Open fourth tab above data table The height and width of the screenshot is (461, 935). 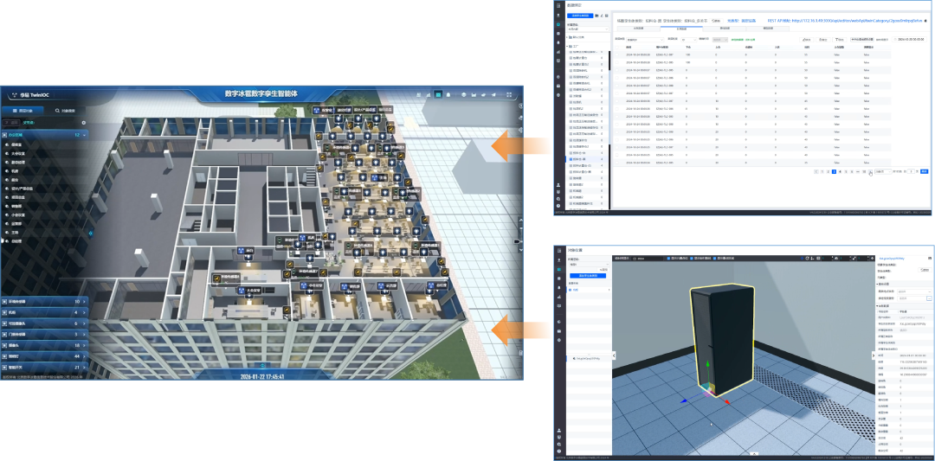click(x=767, y=29)
